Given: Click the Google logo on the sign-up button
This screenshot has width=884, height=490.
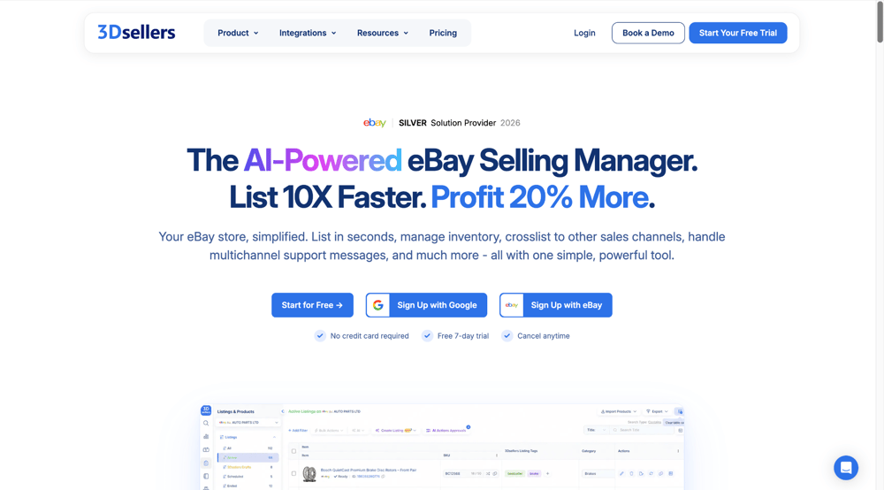Looking at the screenshot, I should (x=378, y=305).
